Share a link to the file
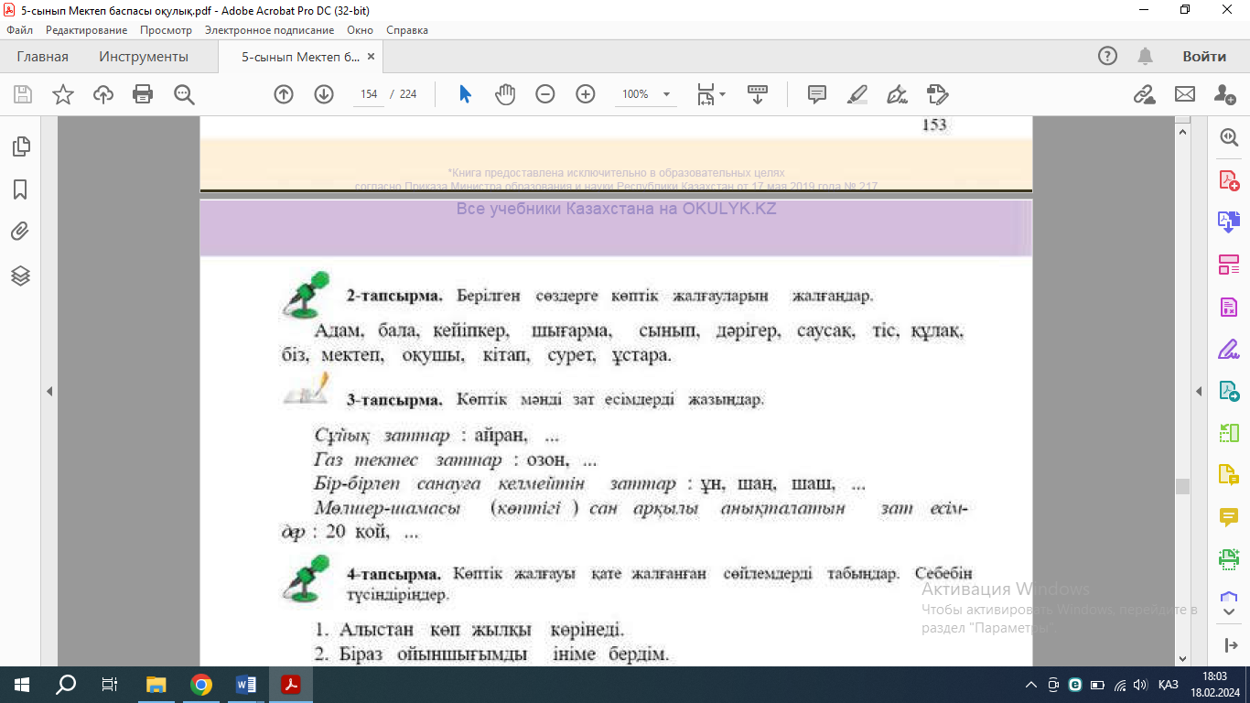 tap(1144, 94)
